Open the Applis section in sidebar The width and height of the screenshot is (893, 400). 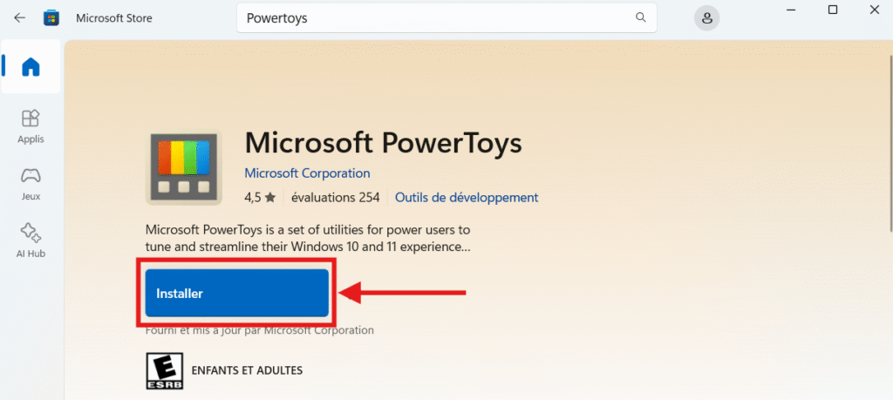31,125
